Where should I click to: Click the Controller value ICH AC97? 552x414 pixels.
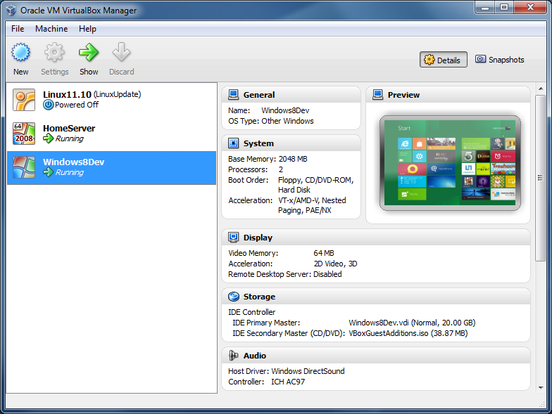pyautogui.click(x=288, y=382)
